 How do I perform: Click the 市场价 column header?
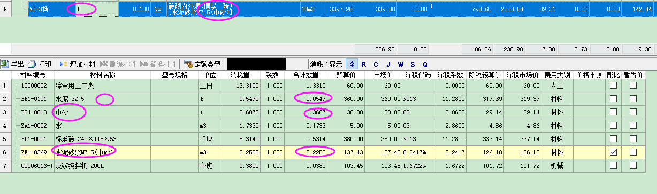[383, 75]
